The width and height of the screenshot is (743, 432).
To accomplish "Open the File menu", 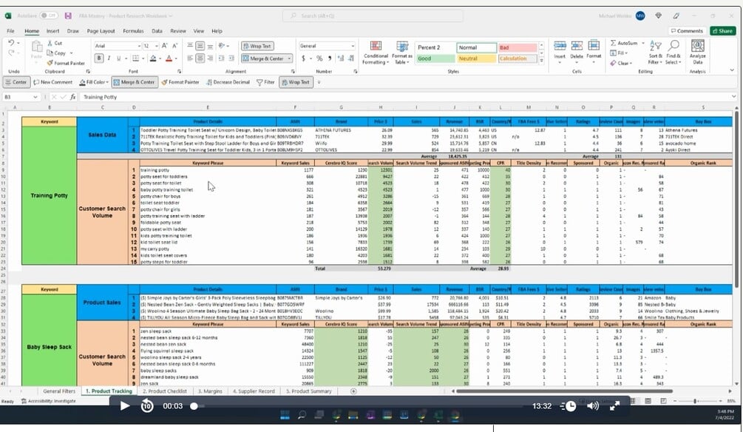I will tap(10, 31).
